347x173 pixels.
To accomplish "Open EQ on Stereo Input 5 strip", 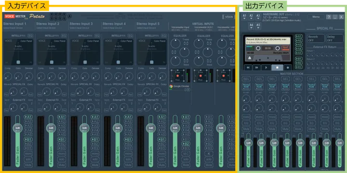I will tap(164, 36).
